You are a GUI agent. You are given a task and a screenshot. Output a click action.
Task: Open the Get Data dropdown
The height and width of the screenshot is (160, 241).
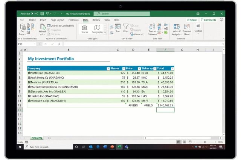point(23,29)
